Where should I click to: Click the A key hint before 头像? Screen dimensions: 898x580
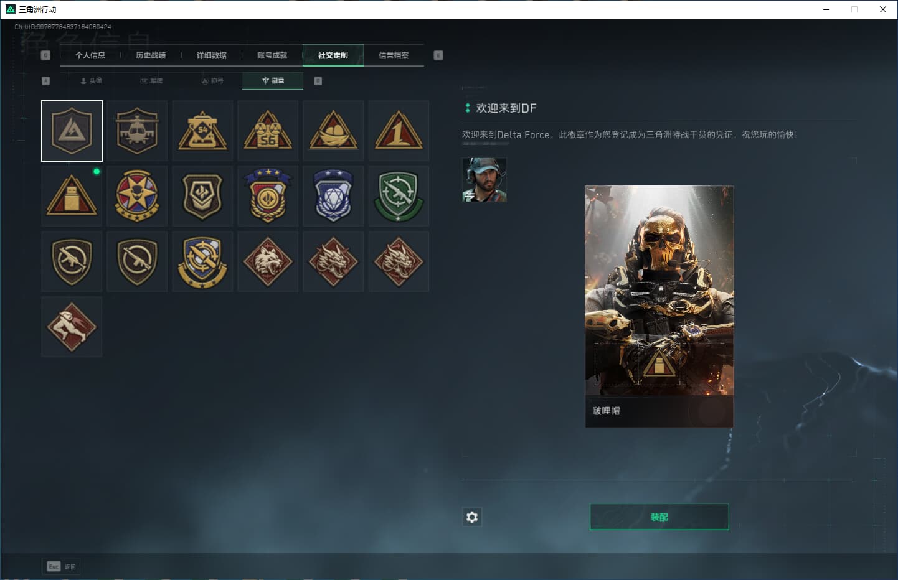tap(45, 81)
